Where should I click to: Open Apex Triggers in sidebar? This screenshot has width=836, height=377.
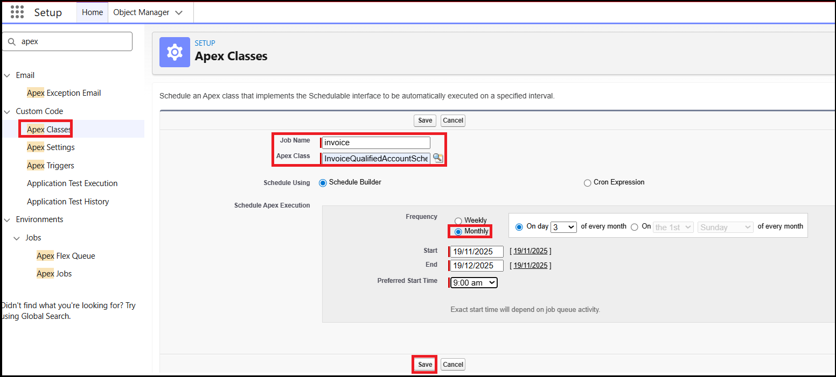pyautogui.click(x=51, y=166)
